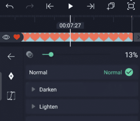Select the heart layer thumbnail

17,37
